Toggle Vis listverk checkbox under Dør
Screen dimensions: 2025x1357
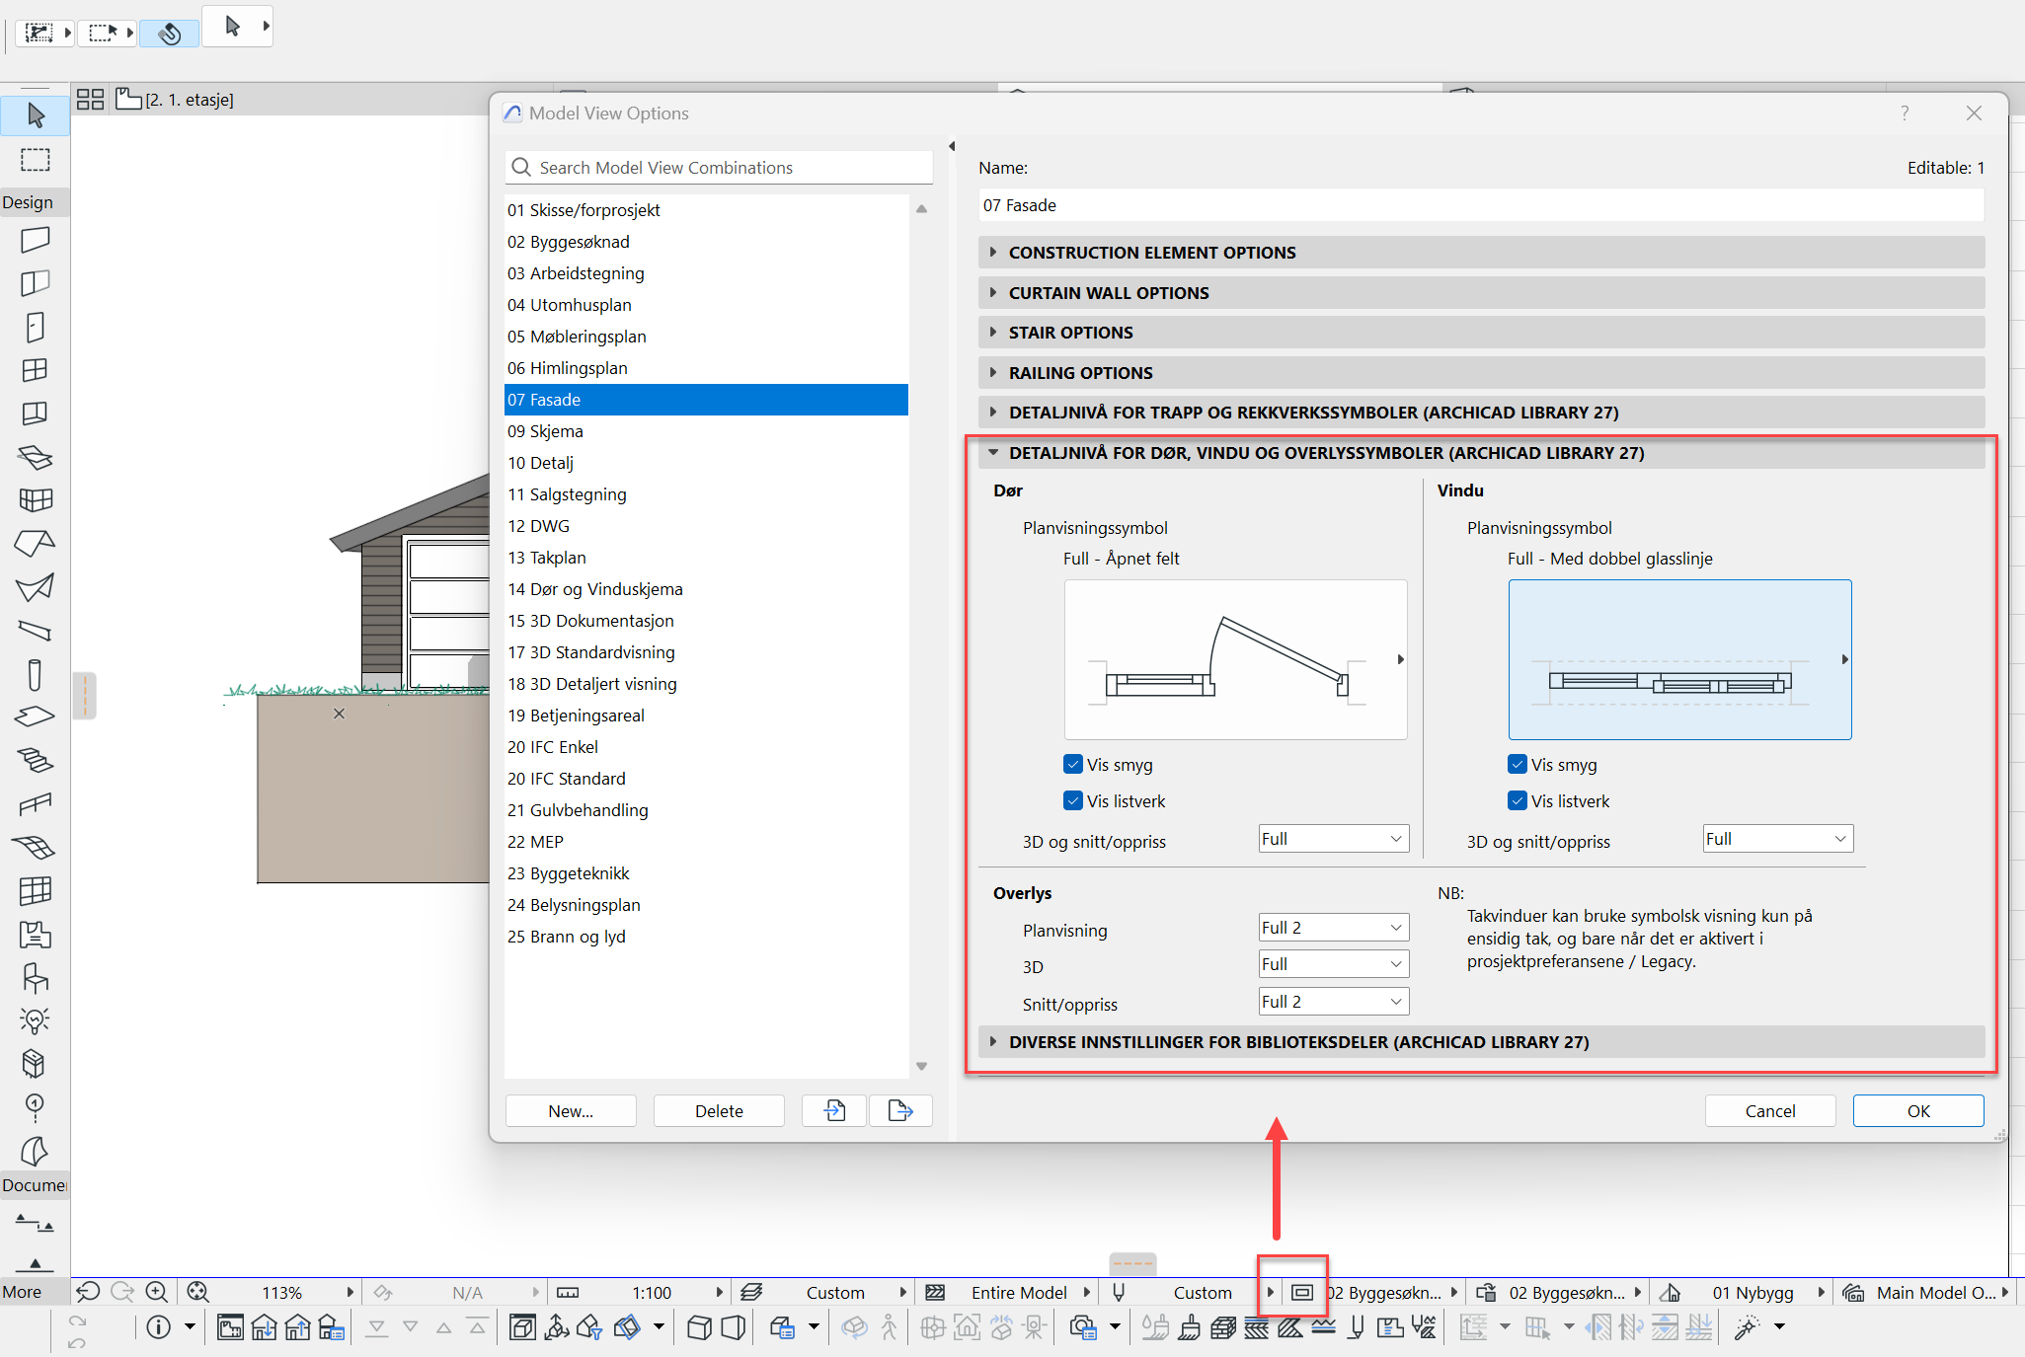tap(1073, 800)
